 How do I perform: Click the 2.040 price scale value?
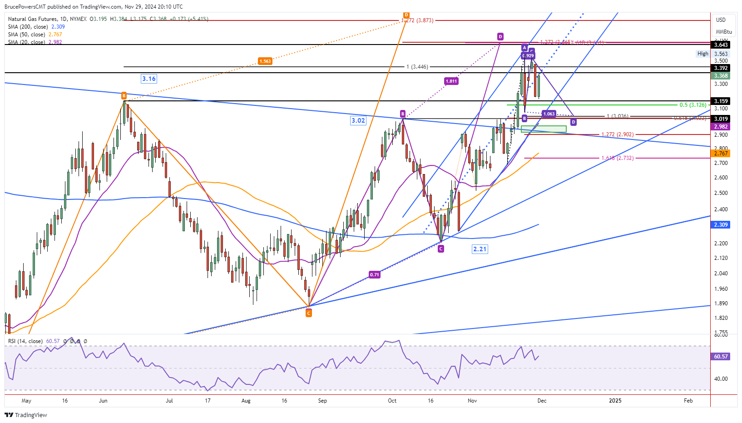coord(721,274)
